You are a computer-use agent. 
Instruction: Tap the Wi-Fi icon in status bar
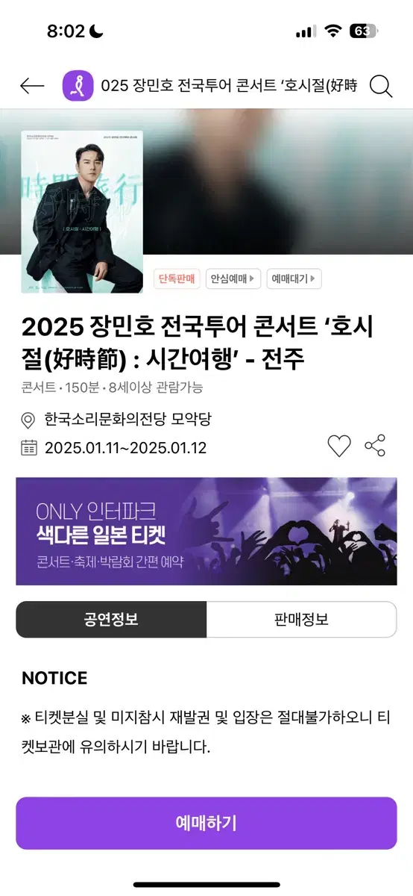coord(332,31)
